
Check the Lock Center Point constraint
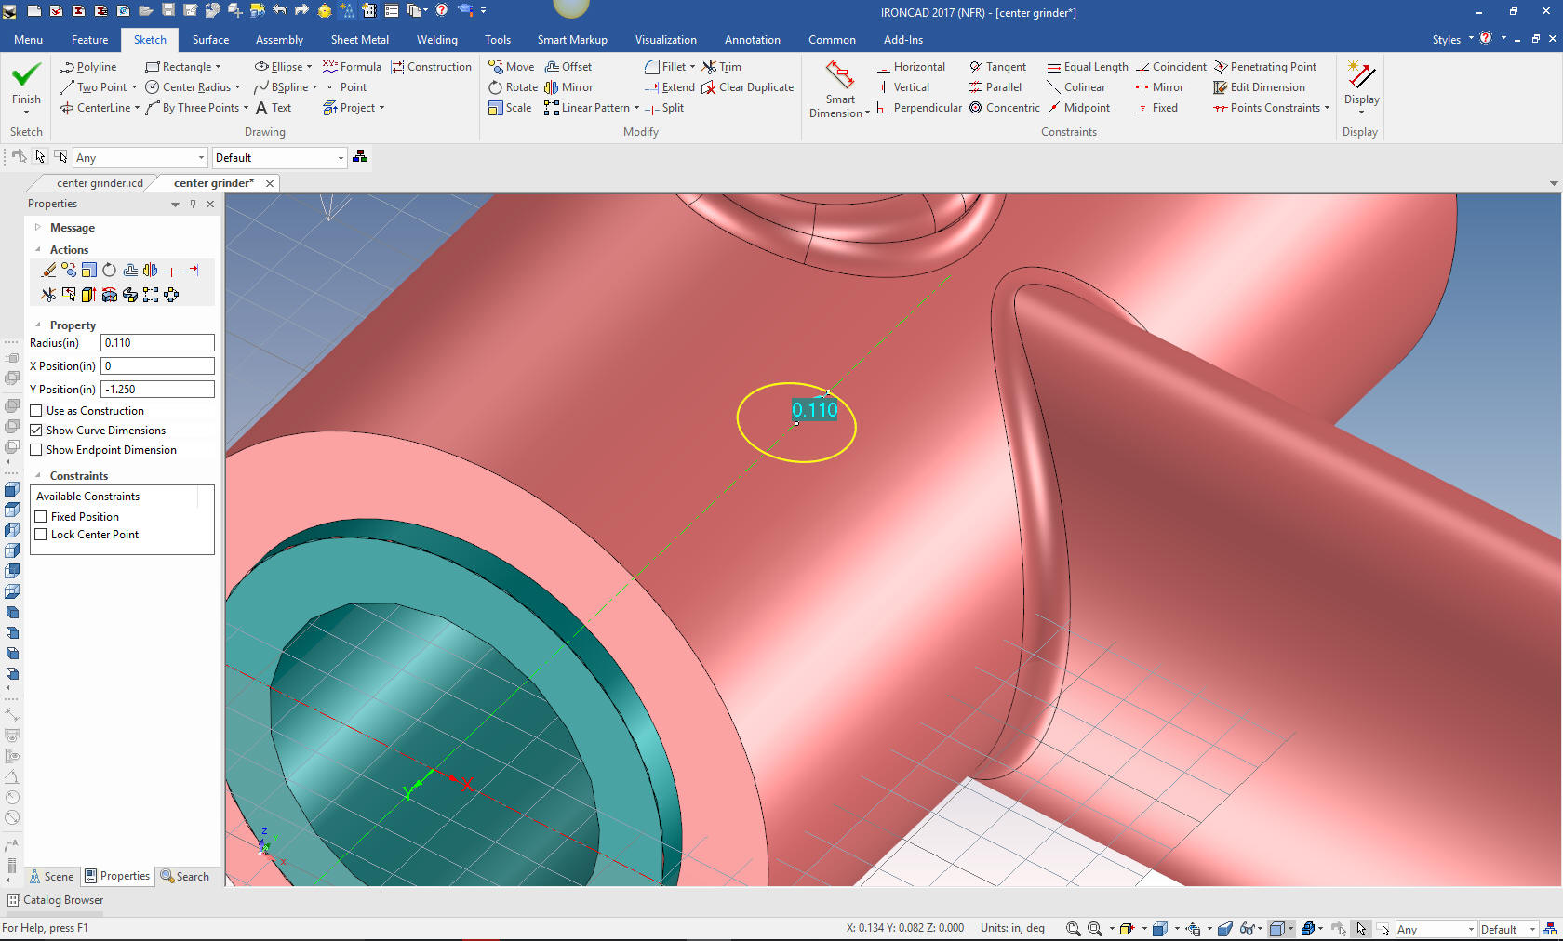click(41, 535)
